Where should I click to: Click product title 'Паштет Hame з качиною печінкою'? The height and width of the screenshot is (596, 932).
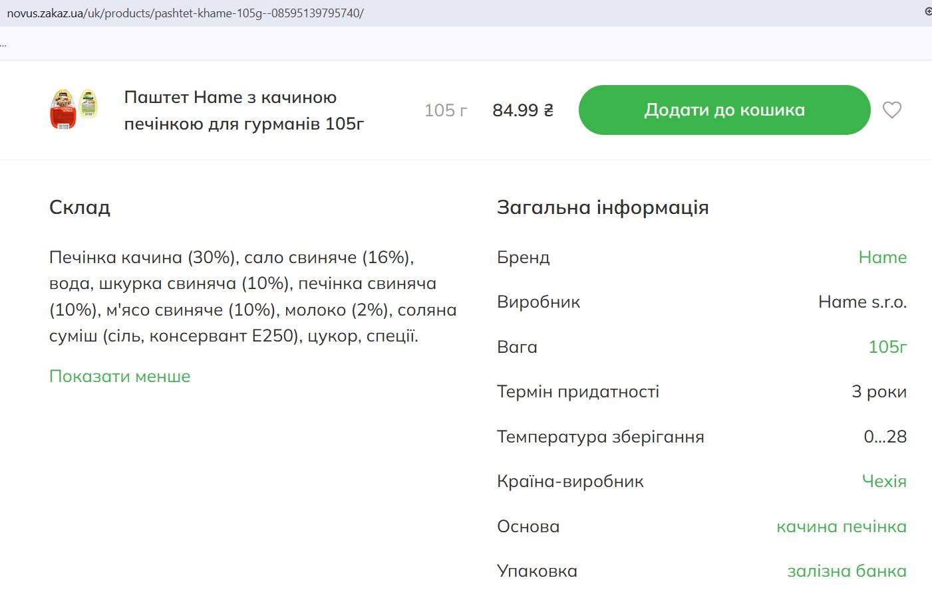[243, 110]
